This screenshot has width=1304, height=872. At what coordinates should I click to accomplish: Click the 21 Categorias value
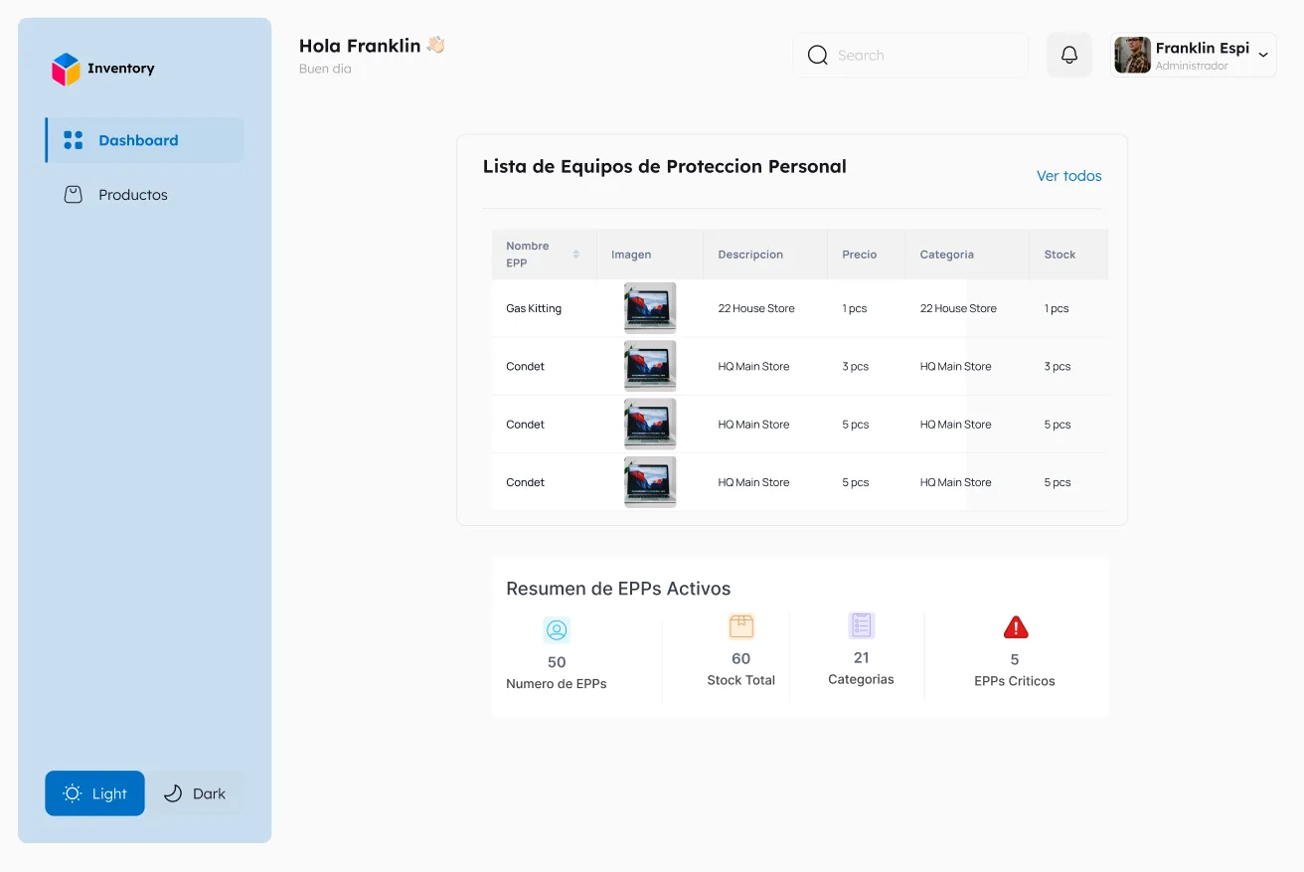click(x=862, y=657)
